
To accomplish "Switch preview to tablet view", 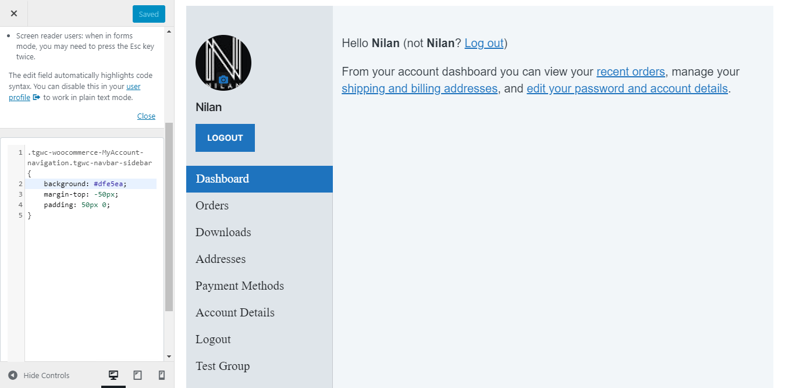I will tap(138, 375).
